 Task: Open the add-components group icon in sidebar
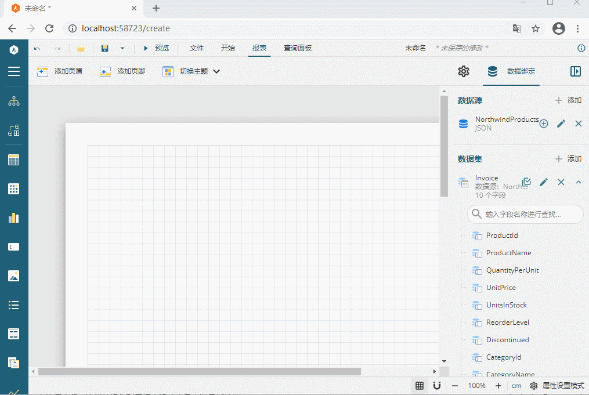coord(14,131)
